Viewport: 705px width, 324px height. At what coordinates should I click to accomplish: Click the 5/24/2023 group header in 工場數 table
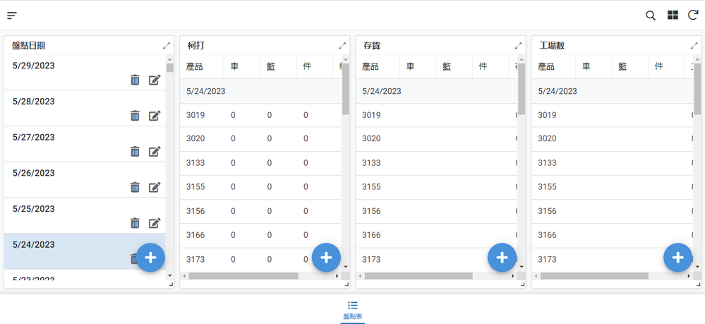point(613,91)
